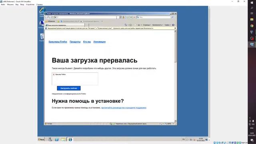Click the Избранное favorites button
The image size is (256, 144).
pyautogui.click(x=50, y=21)
